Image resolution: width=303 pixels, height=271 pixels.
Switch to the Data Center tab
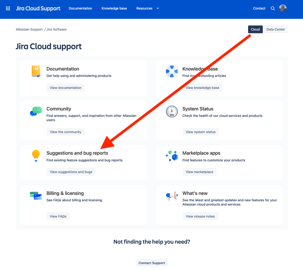click(x=276, y=29)
